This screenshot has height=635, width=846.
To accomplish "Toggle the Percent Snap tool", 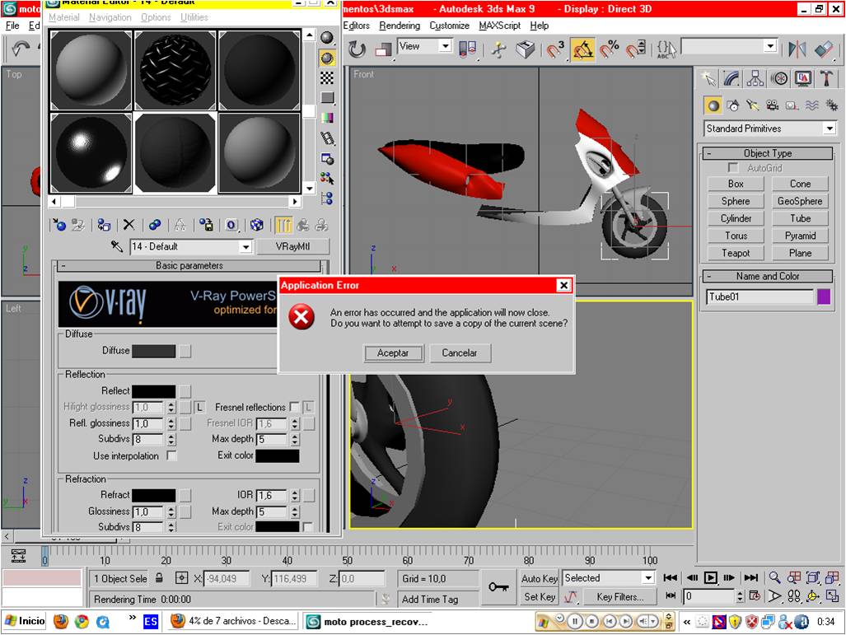I will click(610, 49).
